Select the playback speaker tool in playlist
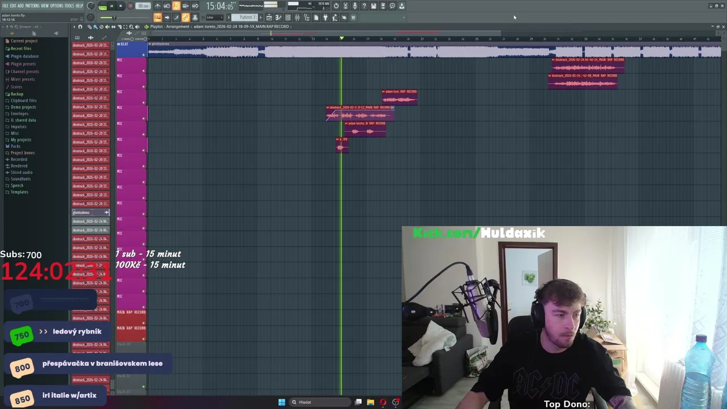The height and width of the screenshot is (409, 727). point(137,27)
